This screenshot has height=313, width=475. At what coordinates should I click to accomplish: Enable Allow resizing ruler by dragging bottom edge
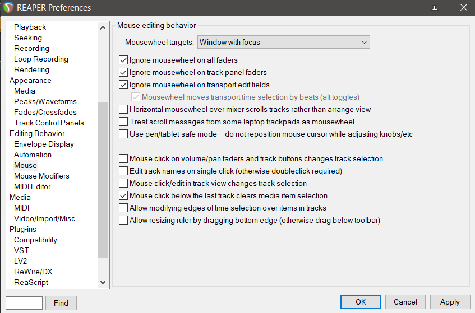point(123,221)
